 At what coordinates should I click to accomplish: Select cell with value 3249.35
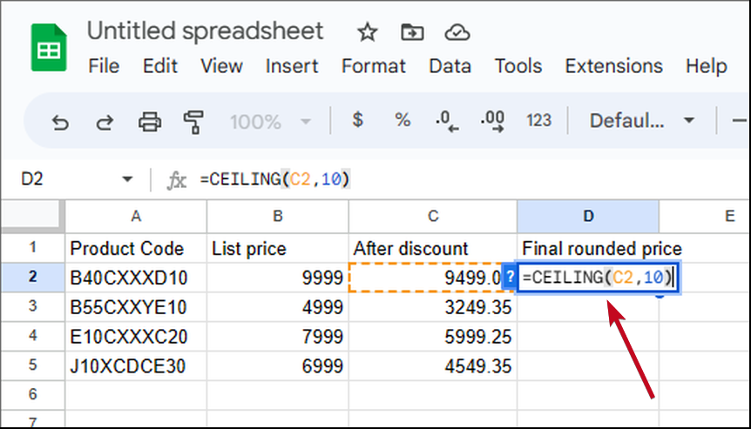432,307
